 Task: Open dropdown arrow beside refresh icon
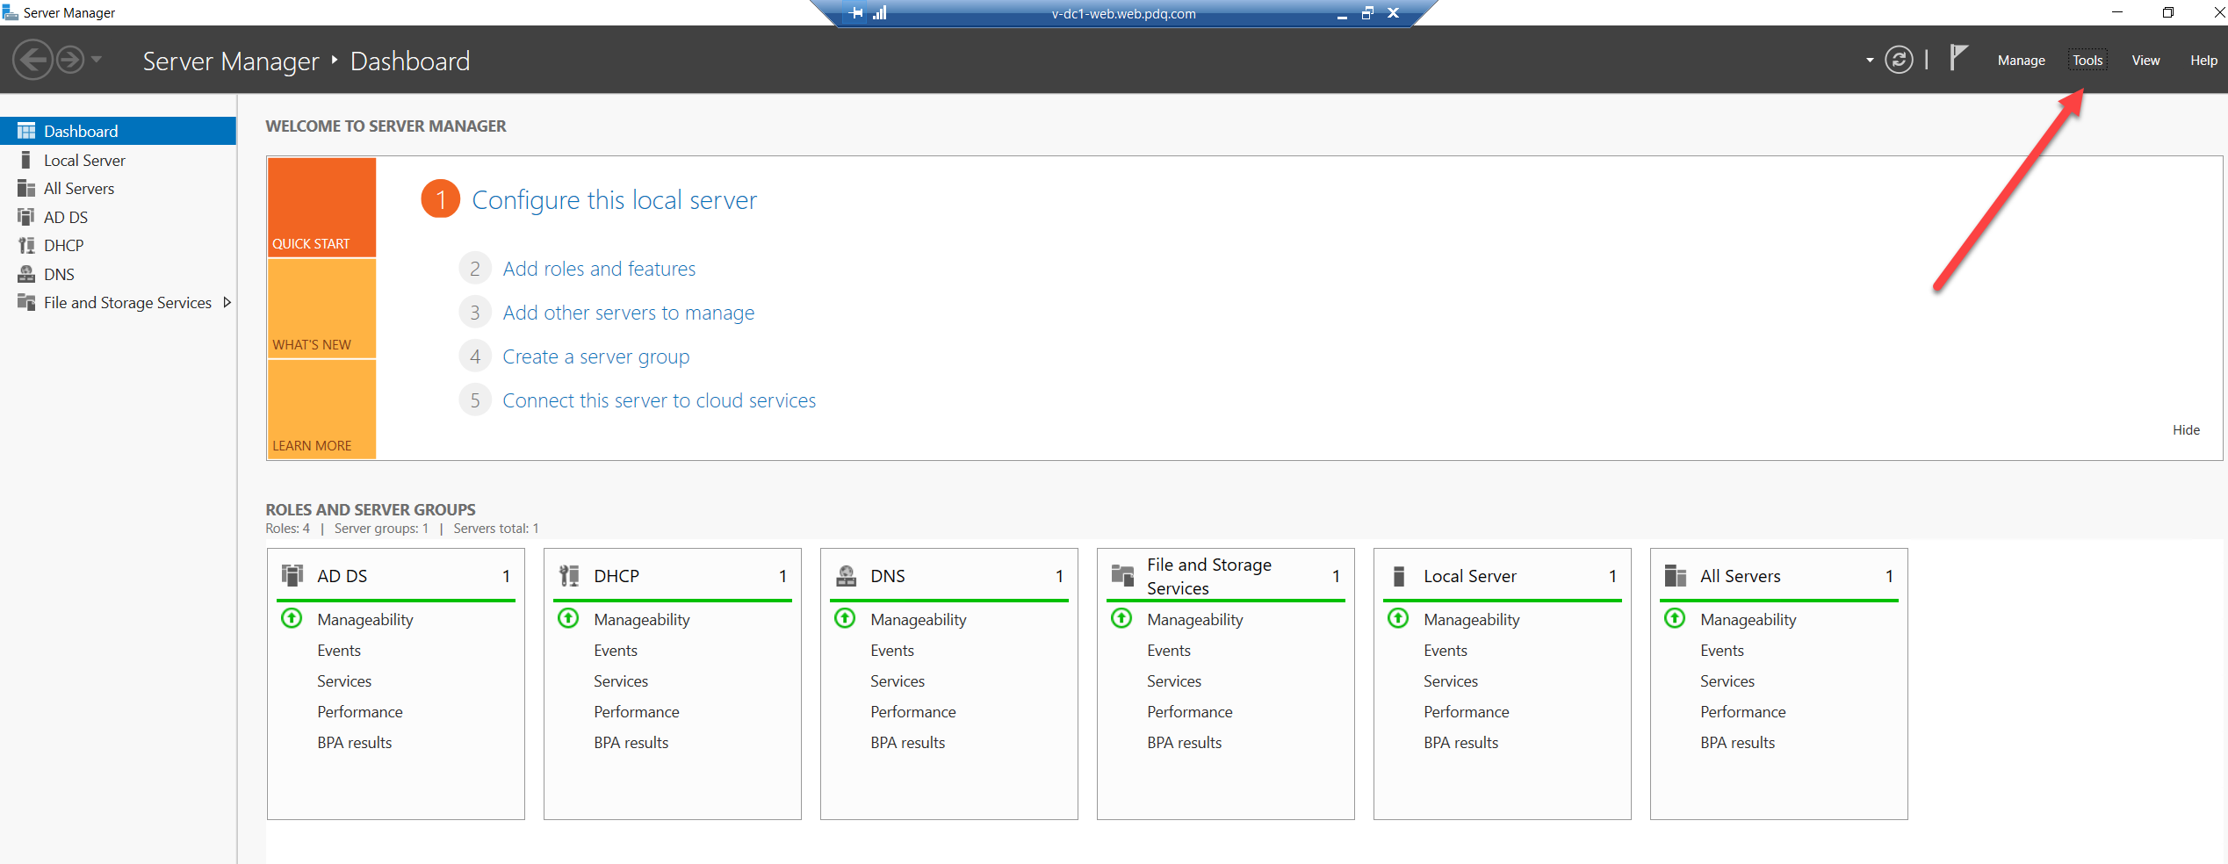(x=1870, y=61)
